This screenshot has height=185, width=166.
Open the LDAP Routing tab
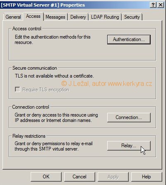pos(105,17)
